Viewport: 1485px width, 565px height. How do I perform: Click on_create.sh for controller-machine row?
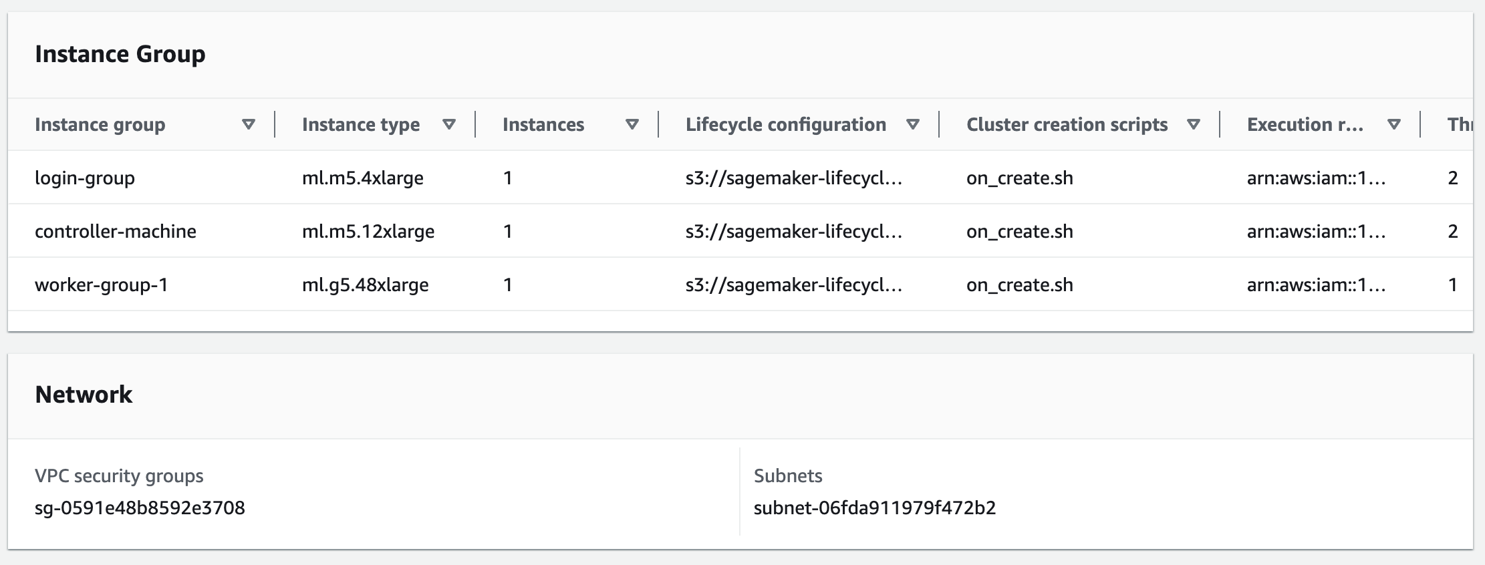point(1019,231)
